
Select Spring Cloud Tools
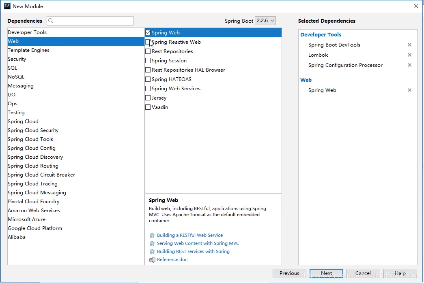click(x=76, y=139)
